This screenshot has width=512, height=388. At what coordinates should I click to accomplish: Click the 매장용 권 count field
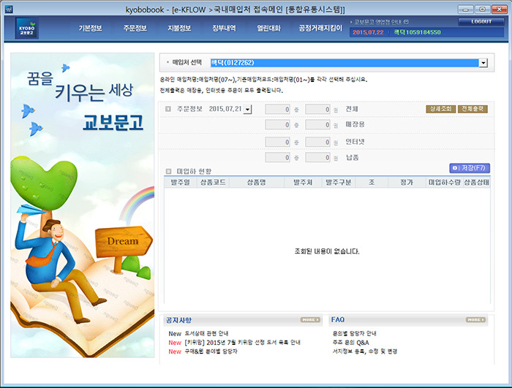click(317, 125)
